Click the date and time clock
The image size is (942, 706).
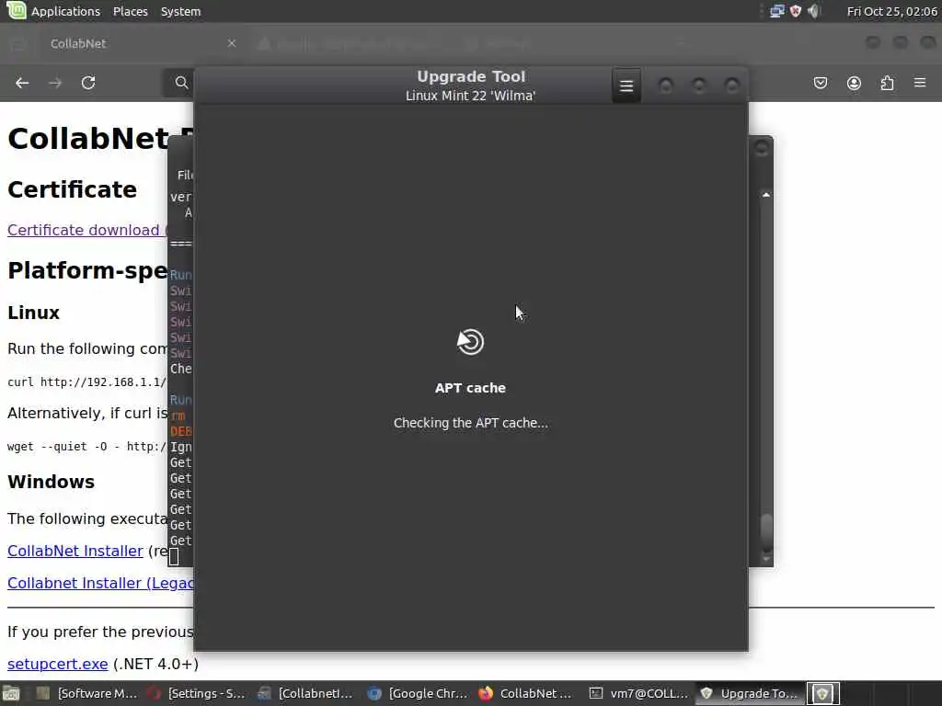coord(891,11)
